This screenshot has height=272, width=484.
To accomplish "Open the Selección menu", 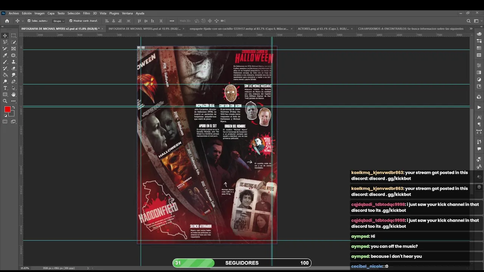I will (73, 13).
